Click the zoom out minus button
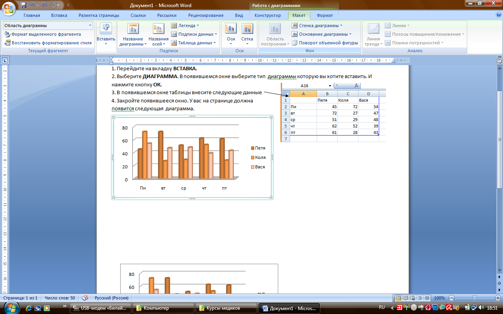 tap(452, 298)
